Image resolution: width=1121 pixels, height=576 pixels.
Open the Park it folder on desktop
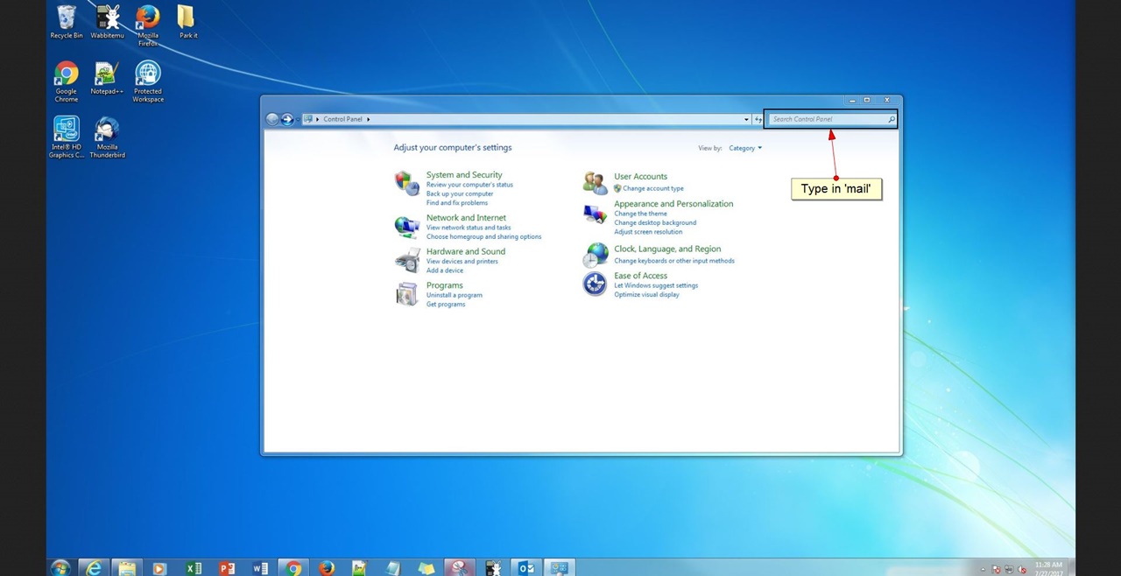[187, 23]
